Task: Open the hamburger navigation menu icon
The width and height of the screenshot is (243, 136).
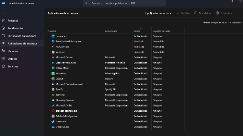Action: click(x=3, y=13)
